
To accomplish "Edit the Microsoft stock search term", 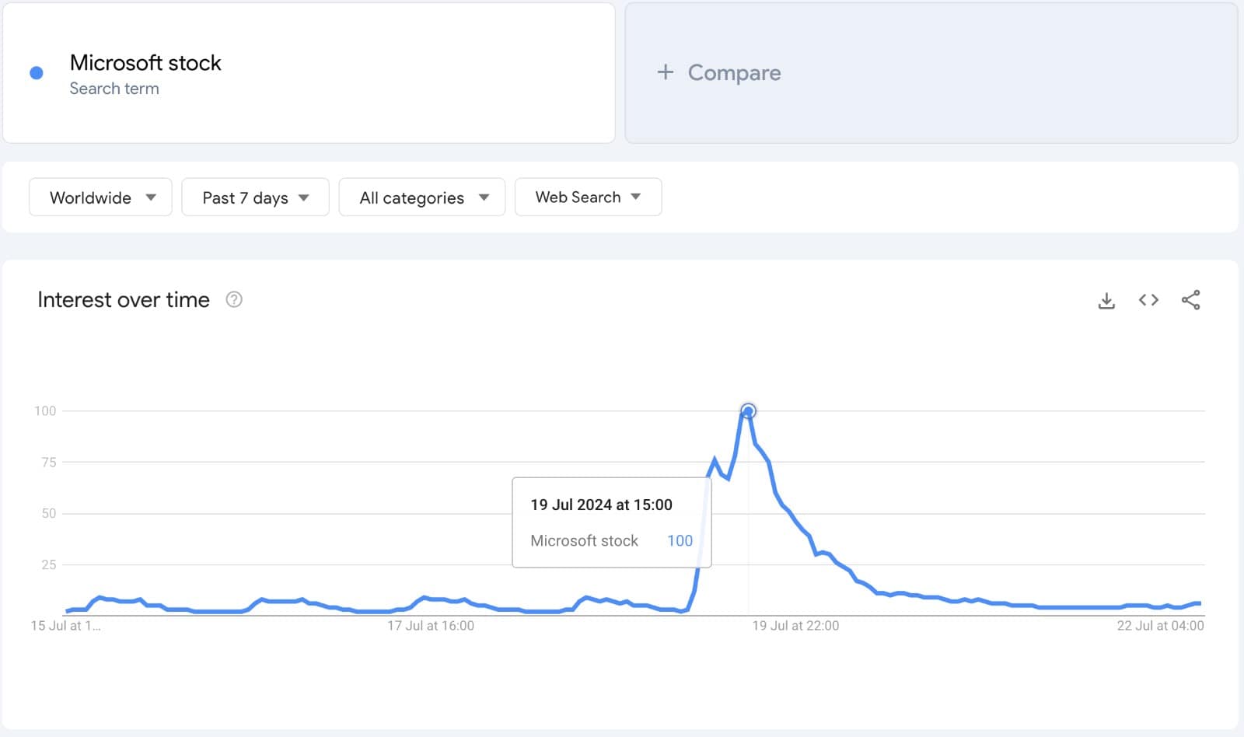I will click(145, 63).
